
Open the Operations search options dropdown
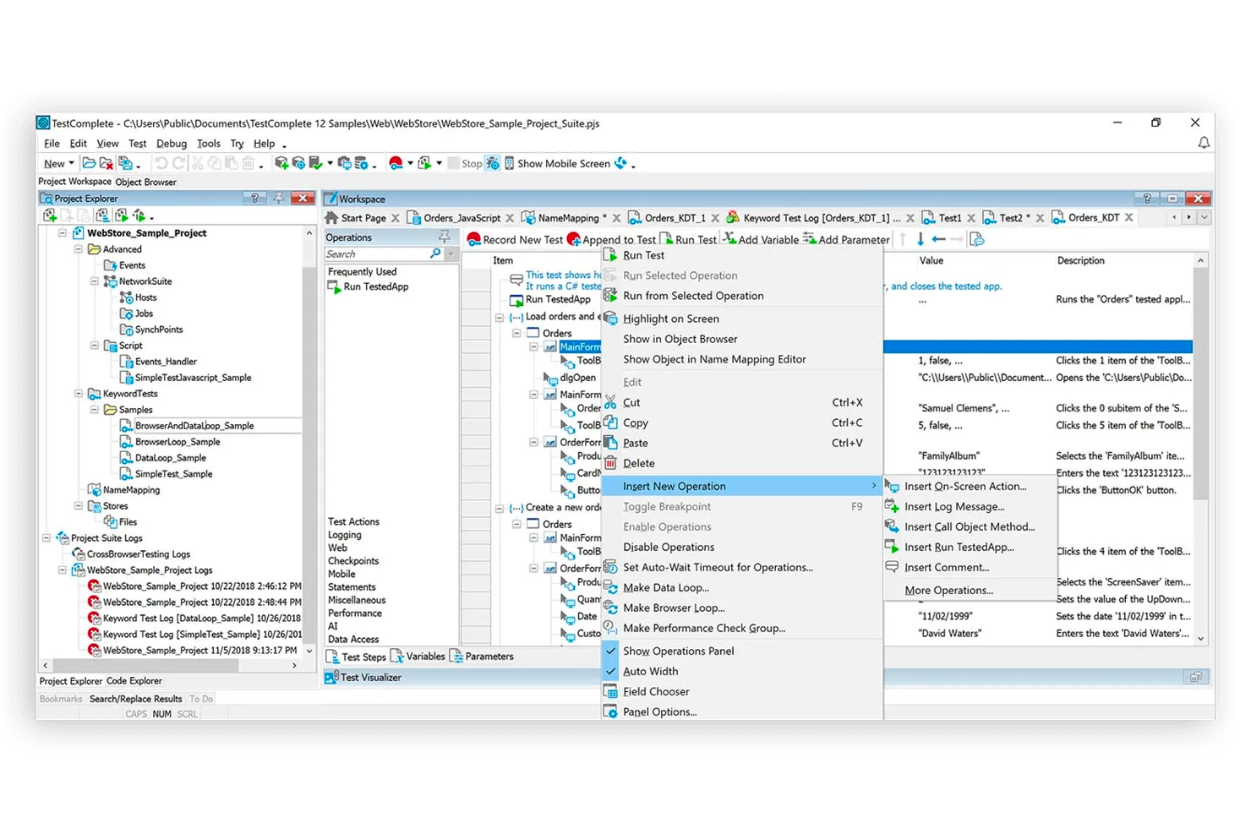[451, 253]
